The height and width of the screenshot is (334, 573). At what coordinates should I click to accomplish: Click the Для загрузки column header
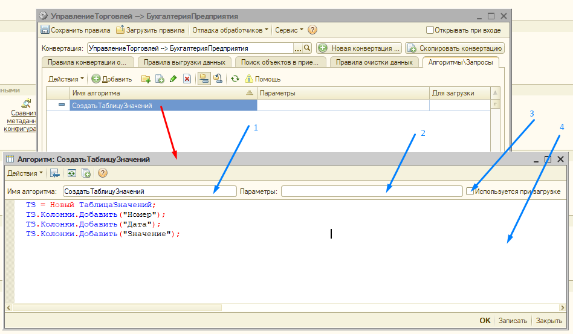(460, 93)
